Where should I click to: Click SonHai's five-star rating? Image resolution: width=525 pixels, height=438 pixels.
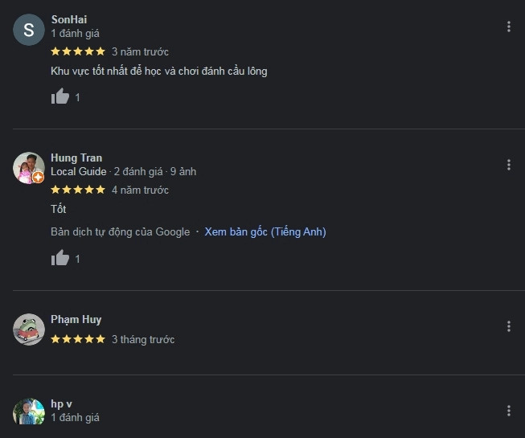tap(78, 51)
